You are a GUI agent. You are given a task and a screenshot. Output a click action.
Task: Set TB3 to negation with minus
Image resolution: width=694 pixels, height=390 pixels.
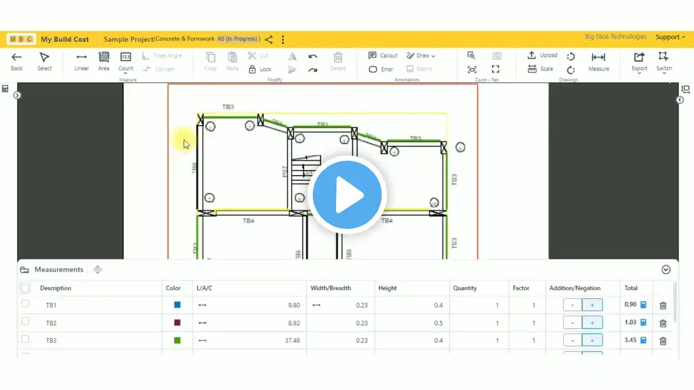pyautogui.click(x=573, y=341)
